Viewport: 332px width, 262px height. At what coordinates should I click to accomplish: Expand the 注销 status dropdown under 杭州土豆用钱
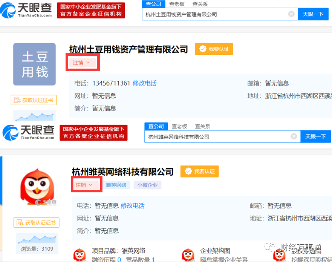point(83,63)
